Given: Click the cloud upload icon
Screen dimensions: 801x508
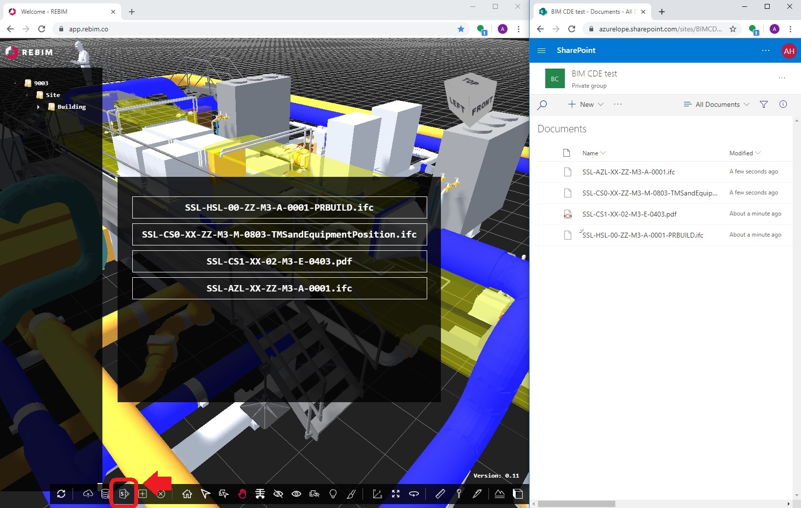Looking at the screenshot, I should click(x=88, y=494).
